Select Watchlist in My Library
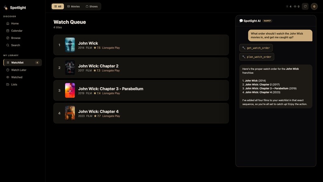This screenshot has width=323, height=182. pos(22,62)
